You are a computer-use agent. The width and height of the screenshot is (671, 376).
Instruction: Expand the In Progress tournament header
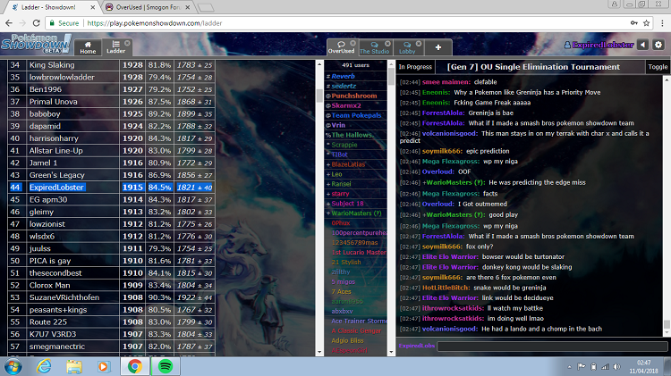coord(416,67)
